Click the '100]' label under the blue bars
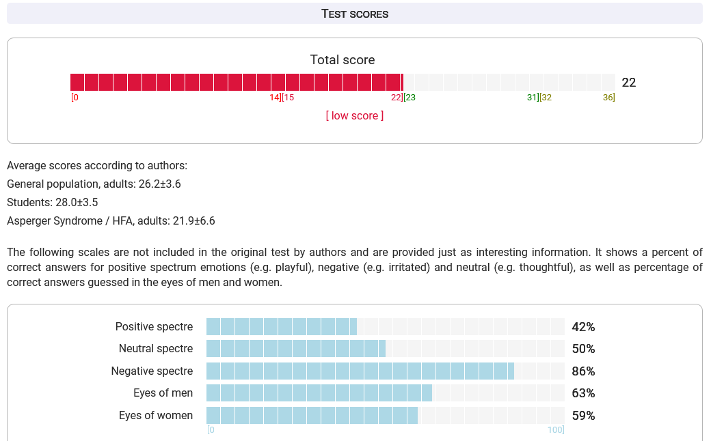The height and width of the screenshot is (441, 711). tap(556, 429)
